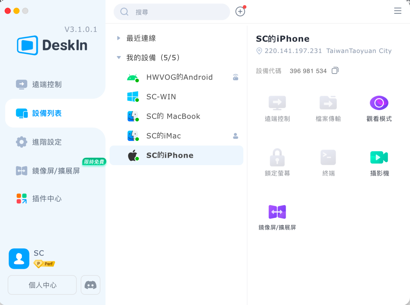Viewport: 410px width, 305px height.
Task: Select SC-WIN device row
Action: pos(176,97)
